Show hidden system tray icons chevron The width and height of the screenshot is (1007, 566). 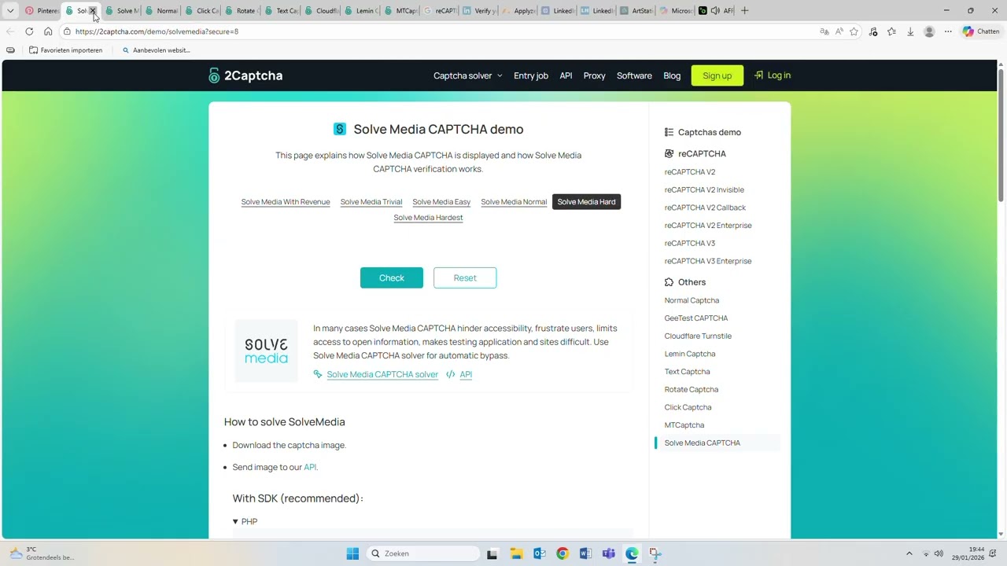909,553
